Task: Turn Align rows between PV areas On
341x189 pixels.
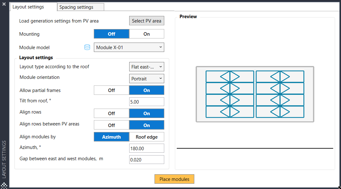Action: 147,125
